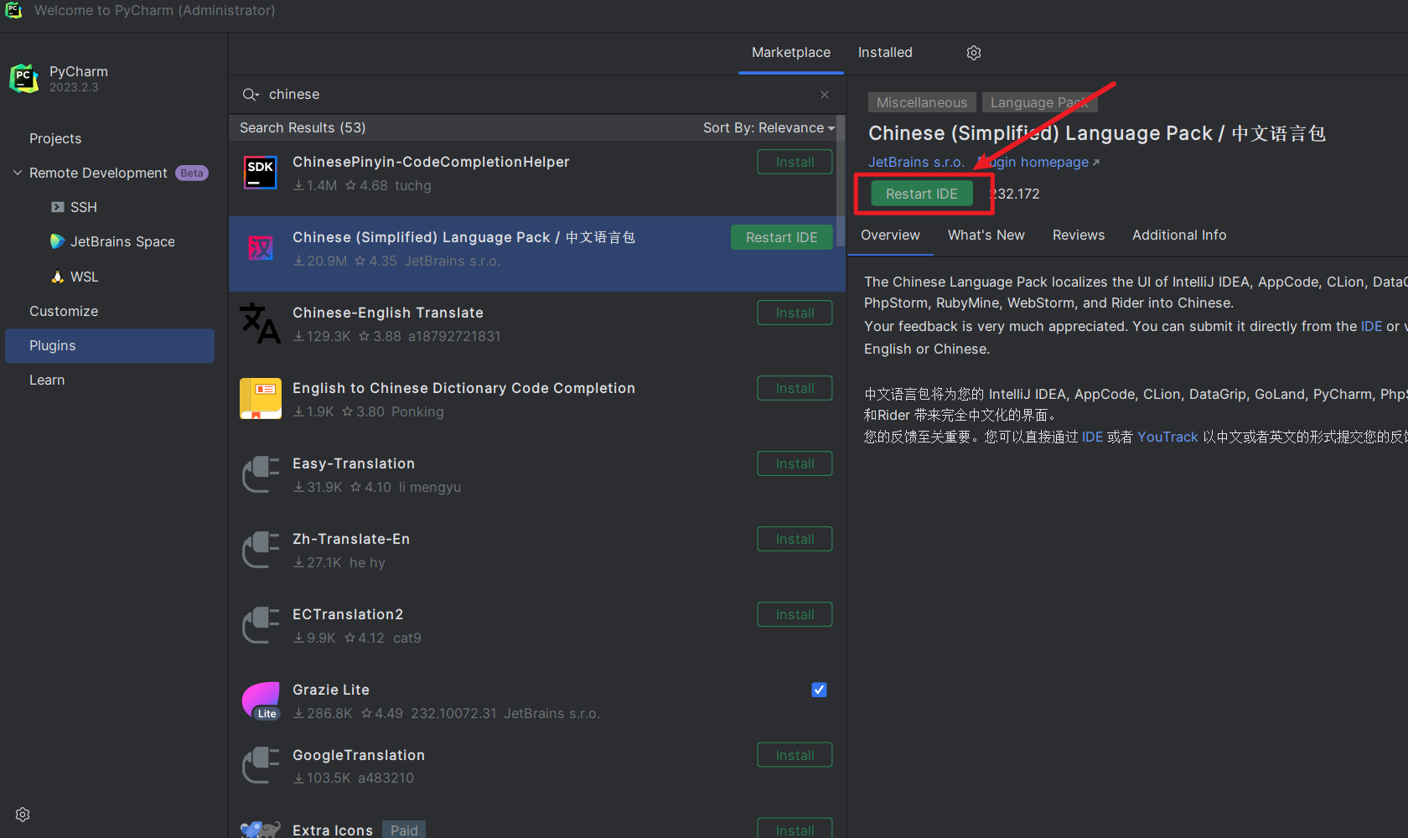Open the Reviews tab

[1079, 235]
